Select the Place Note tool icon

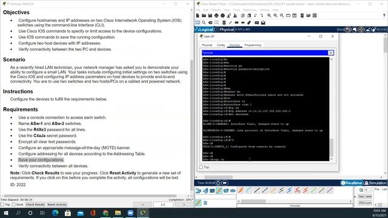pos(224,23)
